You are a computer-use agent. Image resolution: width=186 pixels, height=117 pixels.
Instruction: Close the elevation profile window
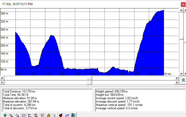[183, 4]
